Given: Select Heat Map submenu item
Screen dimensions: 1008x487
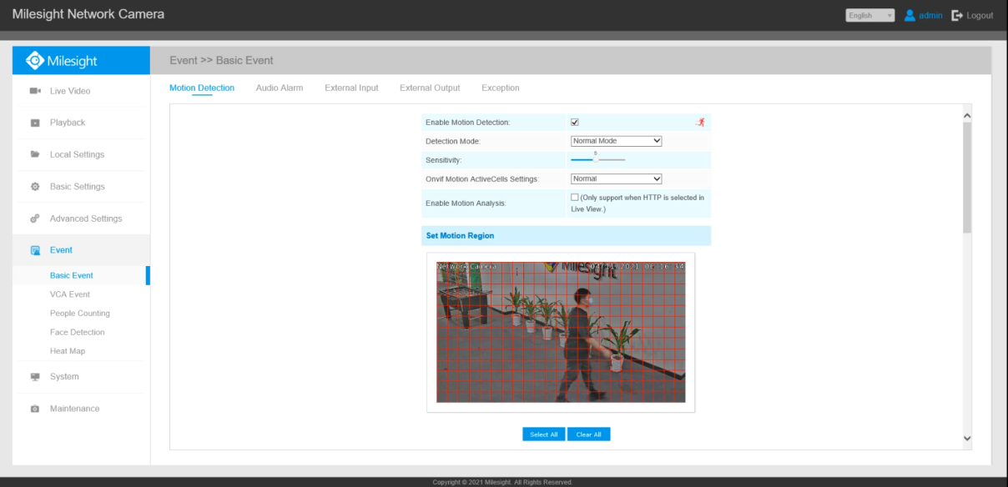Looking at the screenshot, I should pos(68,351).
